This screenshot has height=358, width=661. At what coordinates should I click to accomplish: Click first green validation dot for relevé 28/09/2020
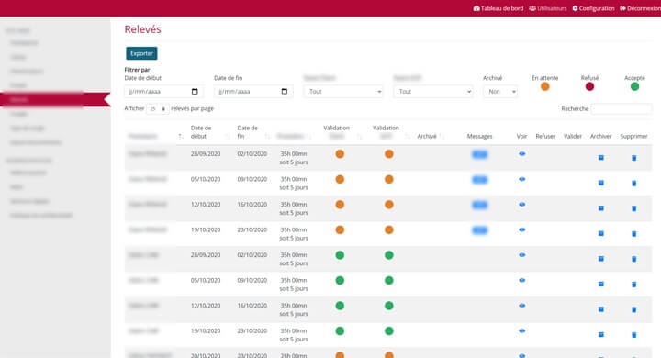pyautogui.click(x=340, y=255)
